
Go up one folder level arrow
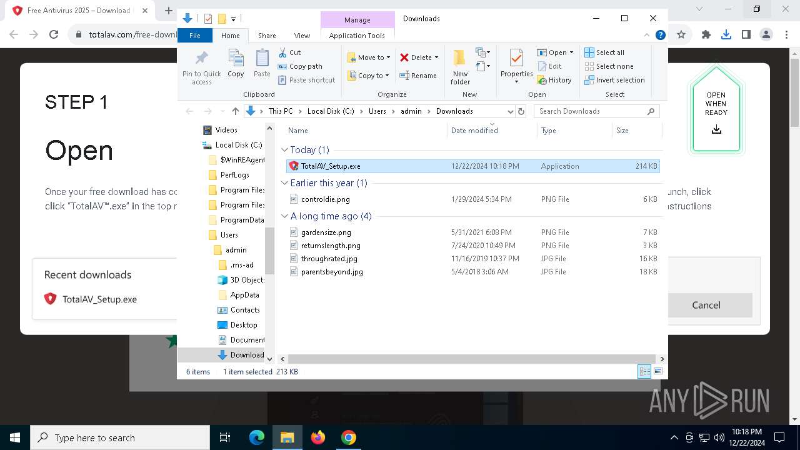[235, 111]
